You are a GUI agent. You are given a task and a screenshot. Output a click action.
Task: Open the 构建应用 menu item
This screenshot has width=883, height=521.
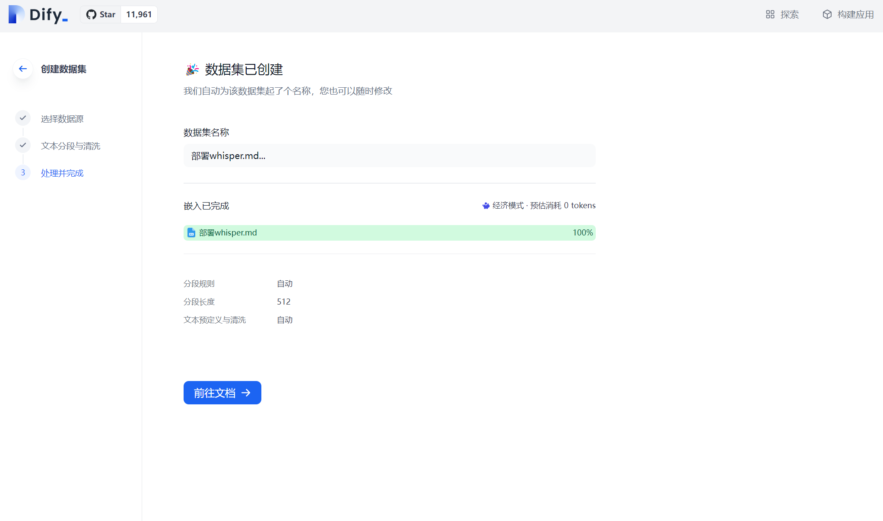pyautogui.click(x=848, y=15)
